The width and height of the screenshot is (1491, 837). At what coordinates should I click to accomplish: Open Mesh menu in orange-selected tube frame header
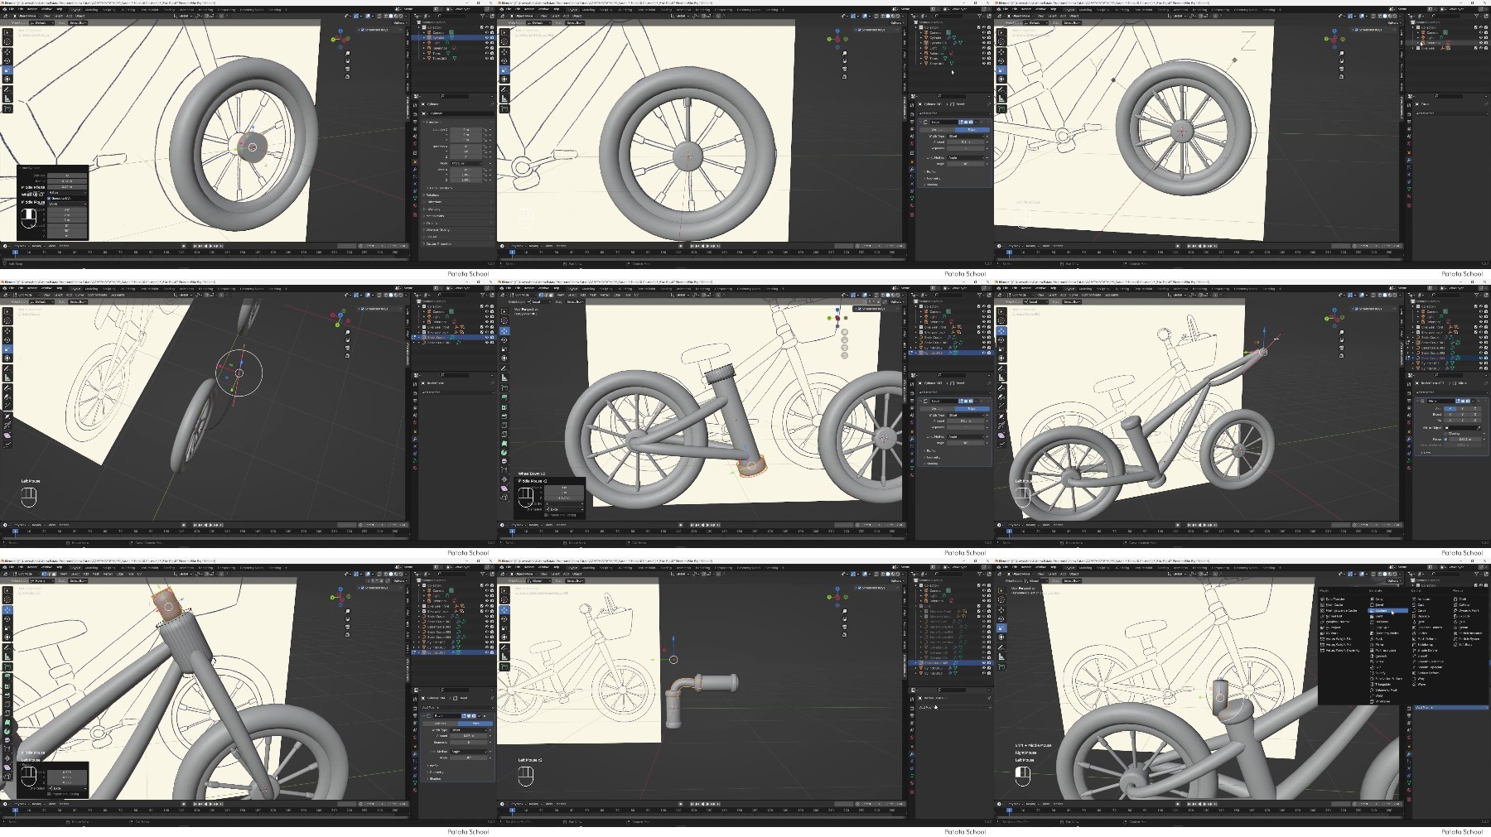593,295
